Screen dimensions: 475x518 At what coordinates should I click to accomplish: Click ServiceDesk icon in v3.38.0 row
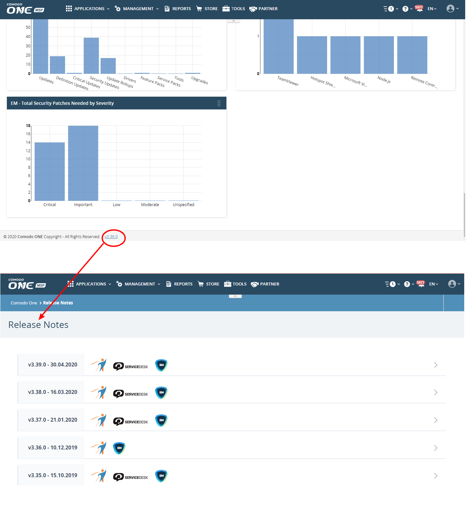coord(130,394)
